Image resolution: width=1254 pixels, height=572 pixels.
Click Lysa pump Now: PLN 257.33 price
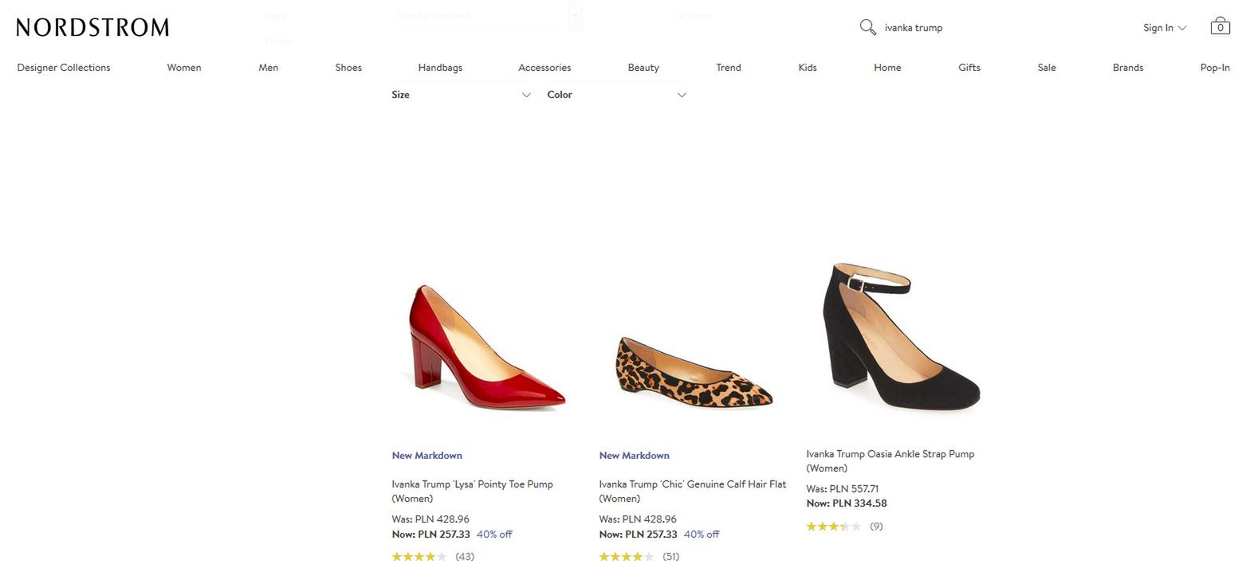pyautogui.click(x=430, y=535)
